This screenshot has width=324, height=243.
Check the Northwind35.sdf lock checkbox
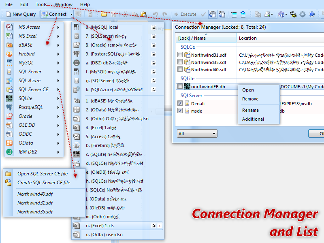click(180, 62)
